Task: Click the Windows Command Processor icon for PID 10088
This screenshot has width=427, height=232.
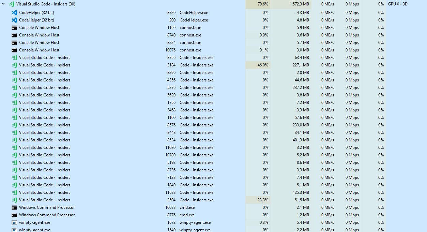Action: pyautogui.click(x=14, y=207)
